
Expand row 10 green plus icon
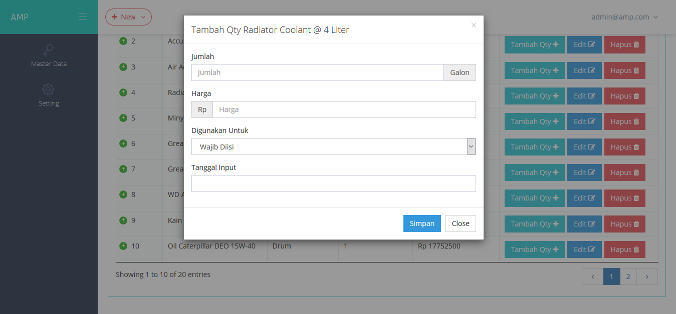pos(123,246)
